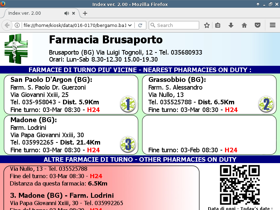Open the site information icon
This screenshot has width=280, height=210.
tap(17, 25)
